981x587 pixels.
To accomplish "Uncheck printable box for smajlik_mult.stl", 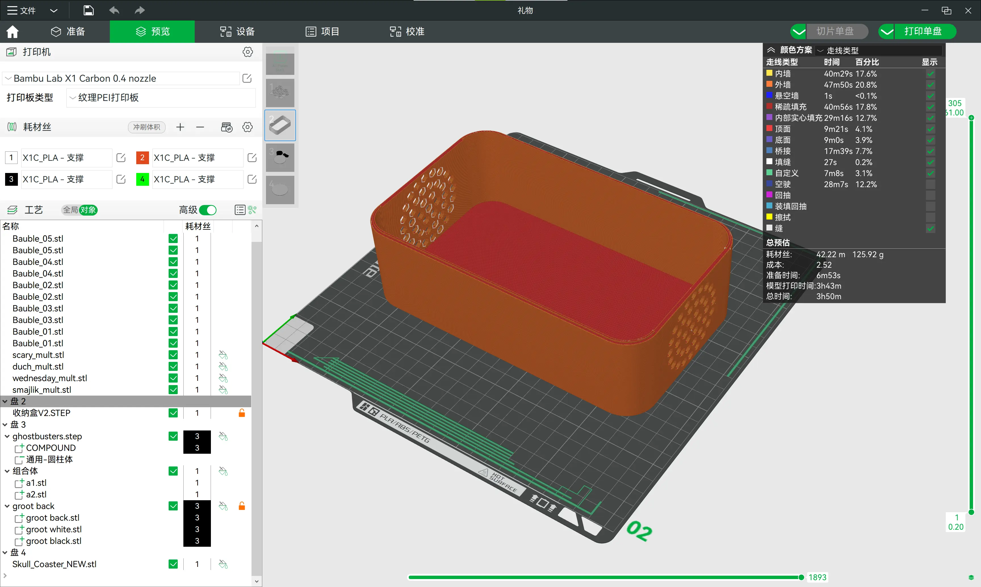I will click(173, 390).
